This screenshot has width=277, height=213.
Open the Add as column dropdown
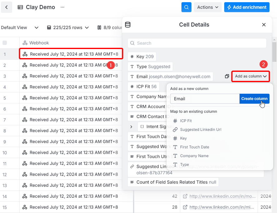251,76
